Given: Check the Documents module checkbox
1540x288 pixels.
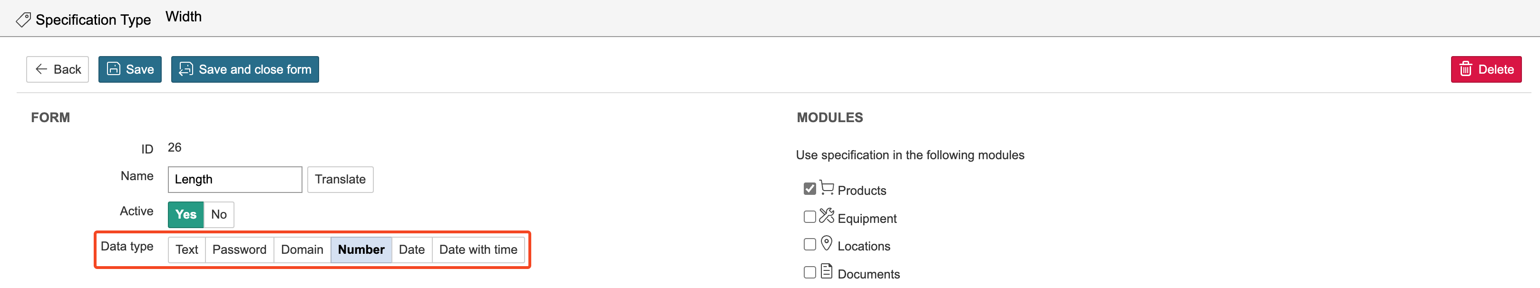Looking at the screenshot, I should [809, 272].
